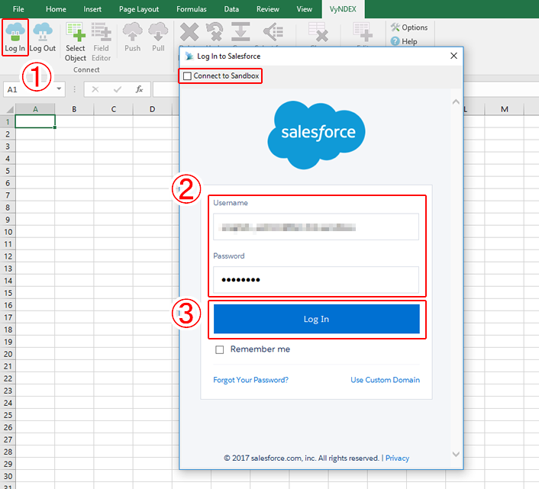Click the Privacy link in the footer
The image size is (539, 489).
(x=397, y=458)
